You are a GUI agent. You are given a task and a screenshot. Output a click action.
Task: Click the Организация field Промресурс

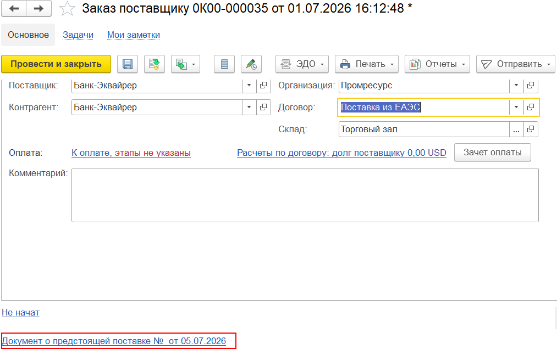424,86
